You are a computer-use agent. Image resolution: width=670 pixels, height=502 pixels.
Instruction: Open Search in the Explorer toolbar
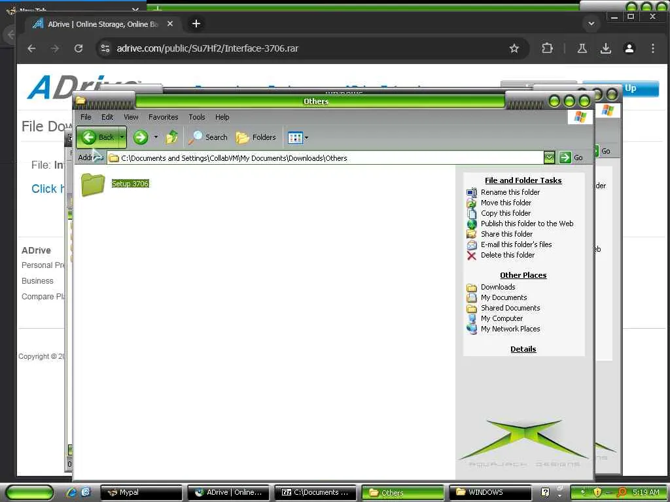208,137
